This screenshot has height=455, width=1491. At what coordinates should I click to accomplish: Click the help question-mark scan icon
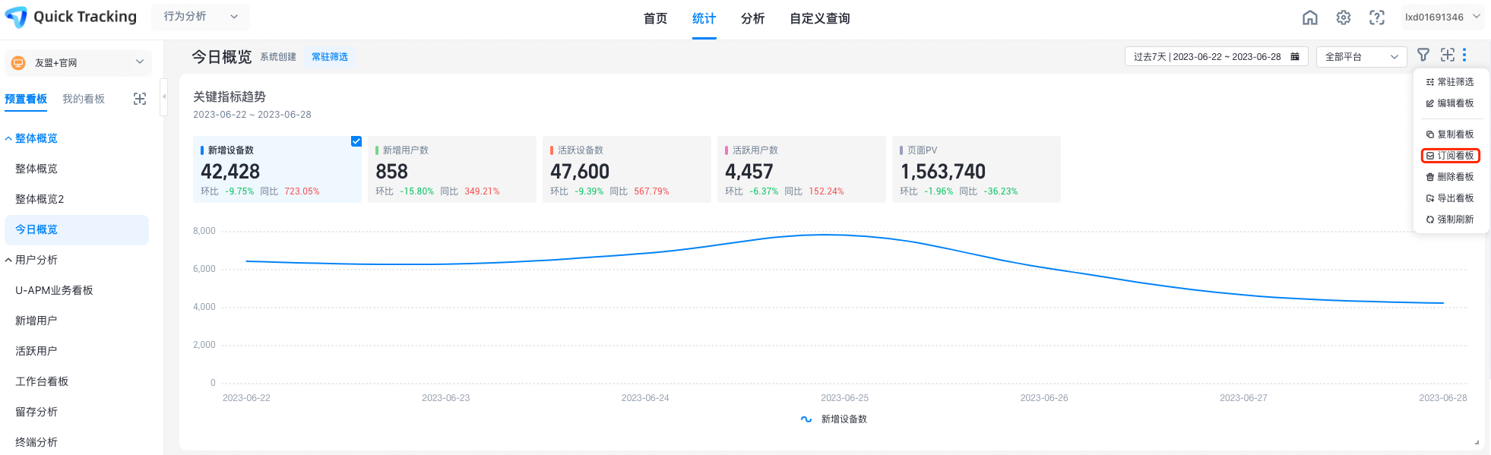[x=1377, y=17]
